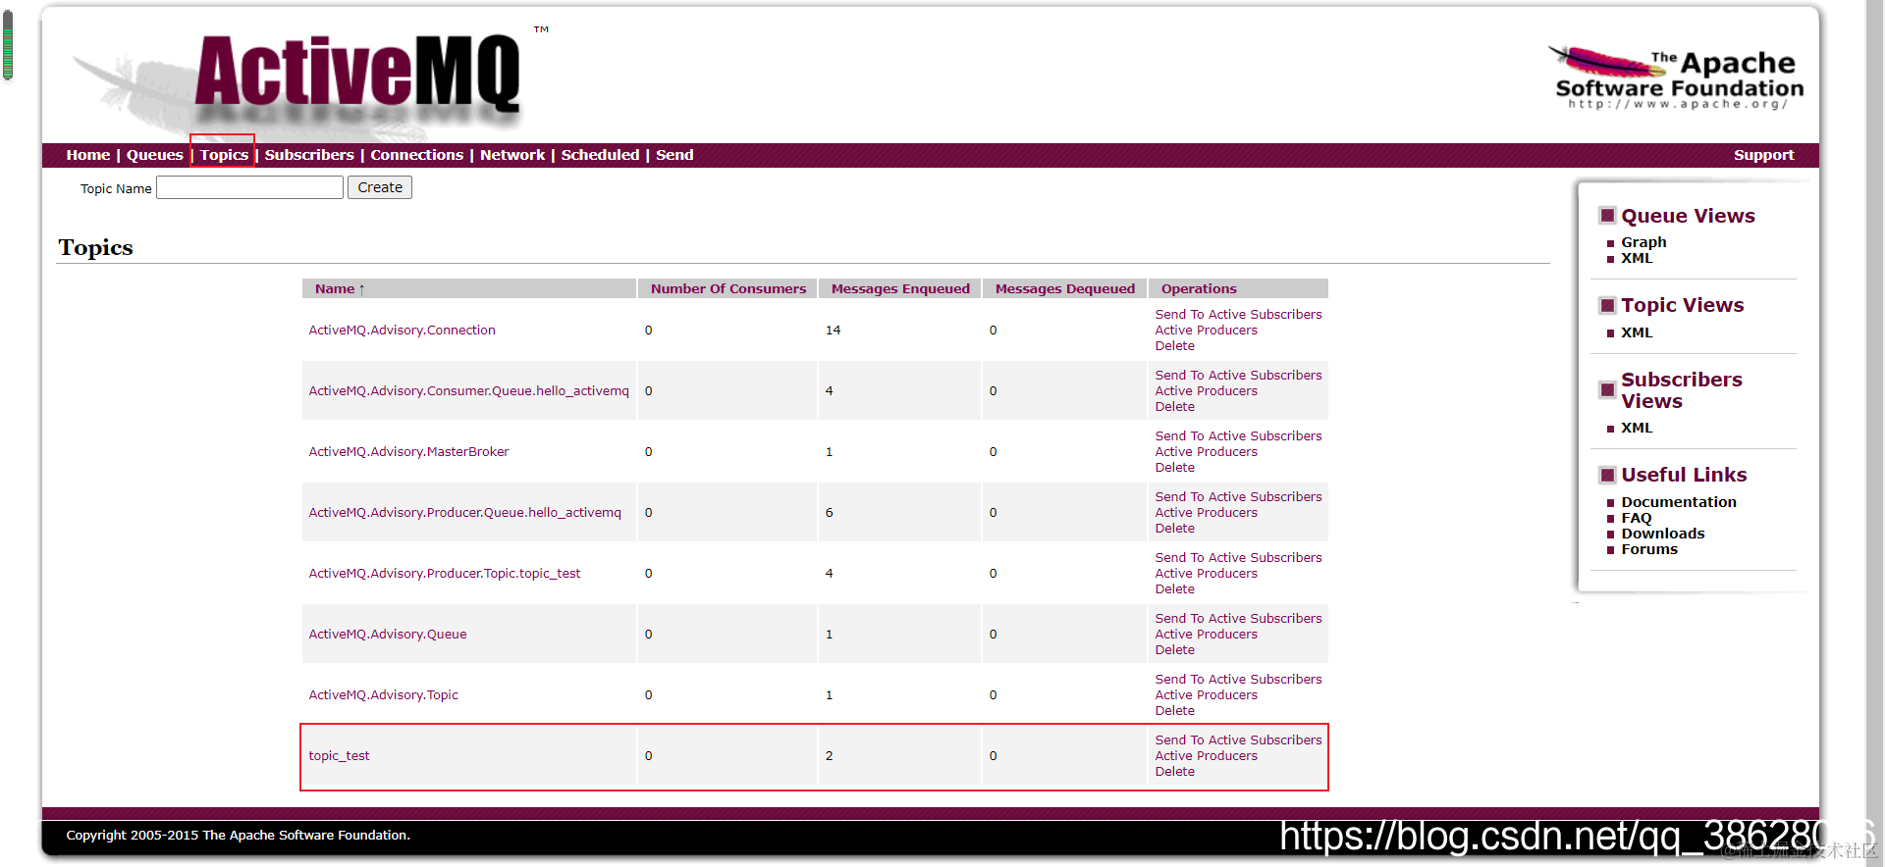Image resolution: width=1885 pixels, height=867 pixels.
Task: Go to the Home menu item
Action: (87, 155)
